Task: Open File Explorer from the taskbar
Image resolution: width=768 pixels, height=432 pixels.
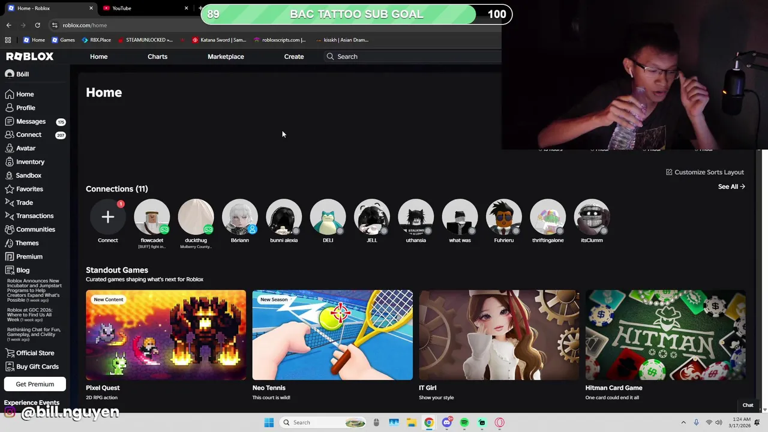Action: point(411,422)
